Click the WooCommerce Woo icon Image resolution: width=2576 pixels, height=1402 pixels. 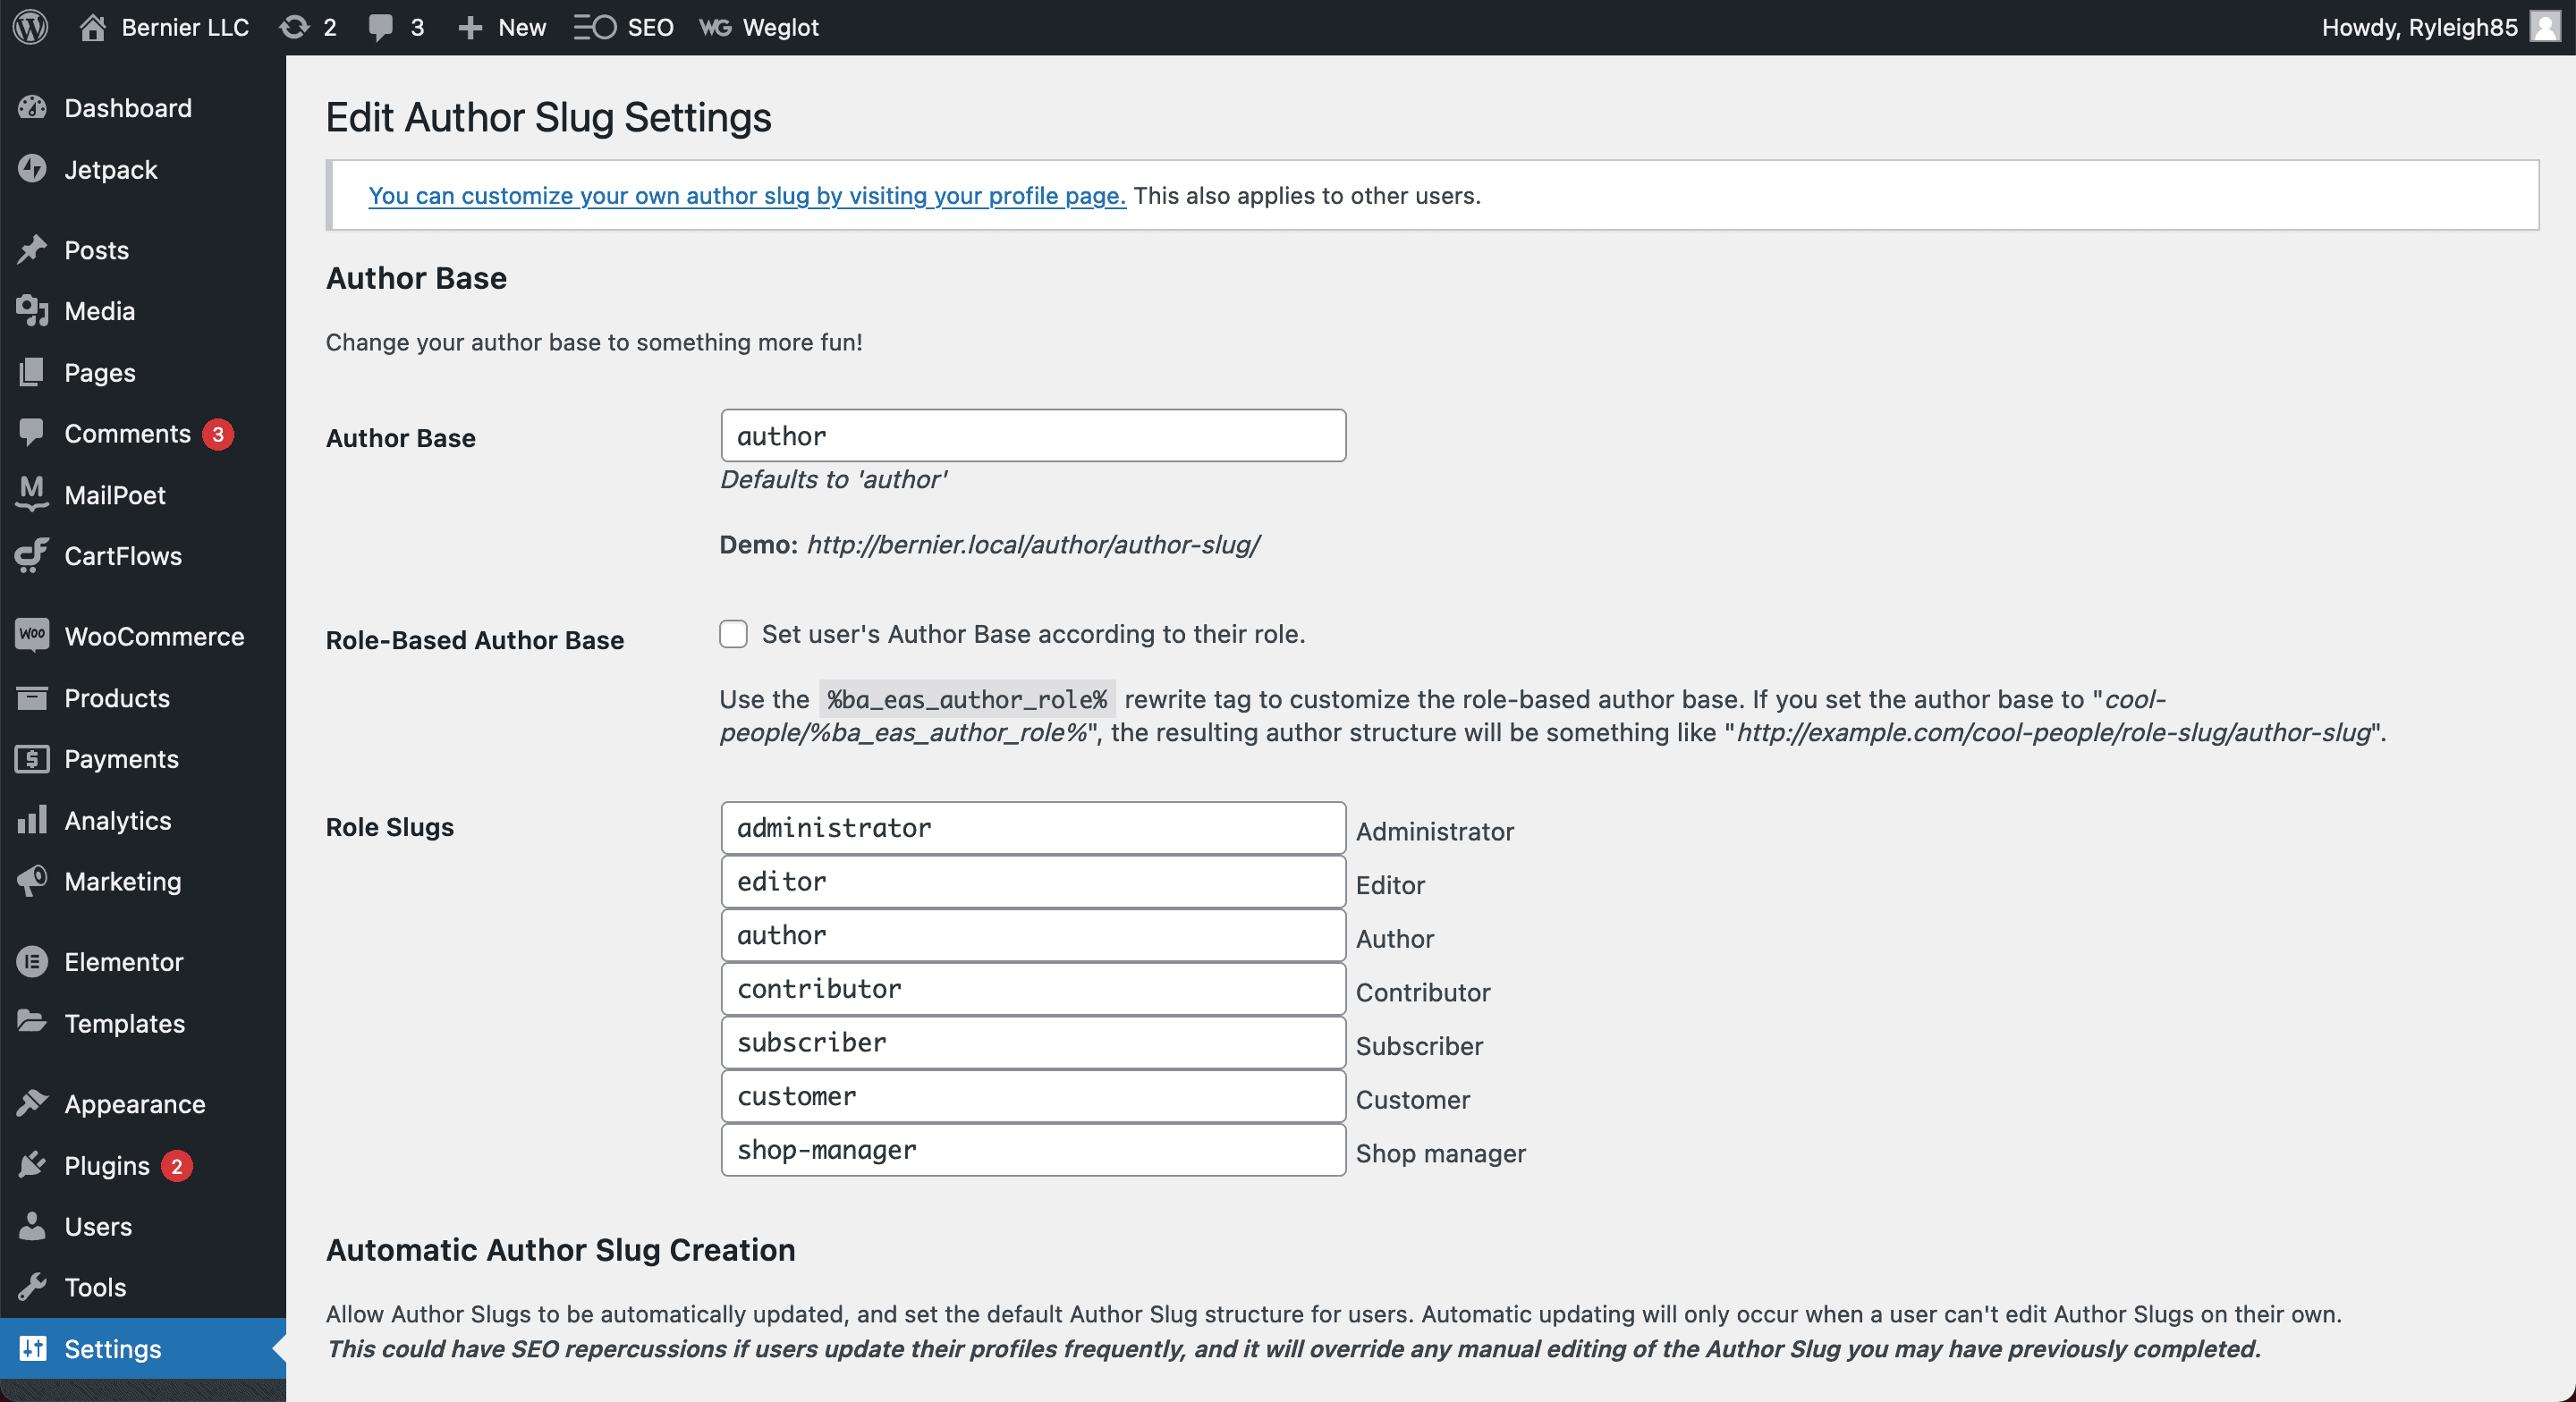pyautogui.click(x=32, y=636)
